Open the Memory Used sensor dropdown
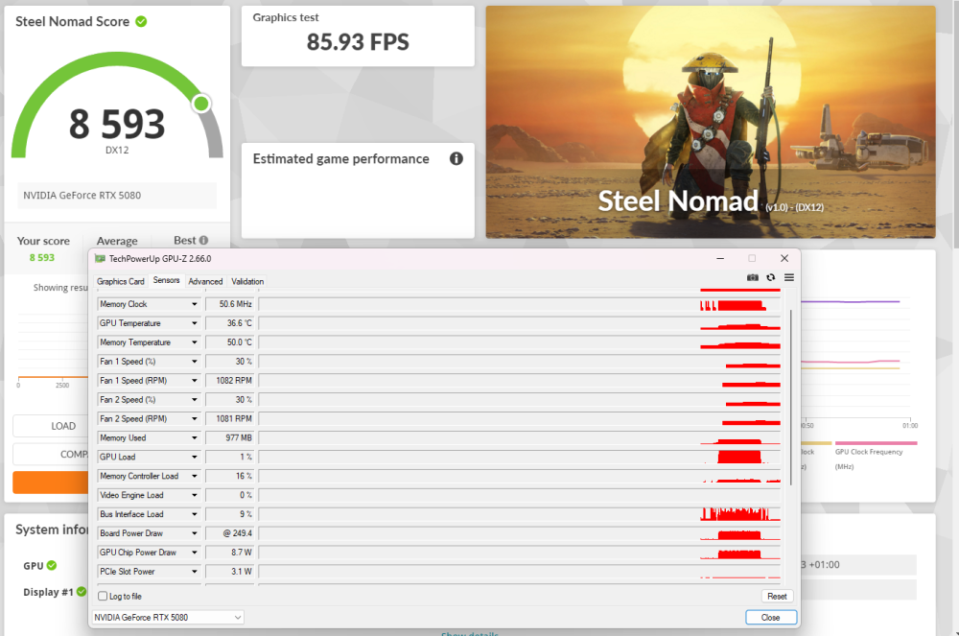The image size is (959, 636). (195, 437)
